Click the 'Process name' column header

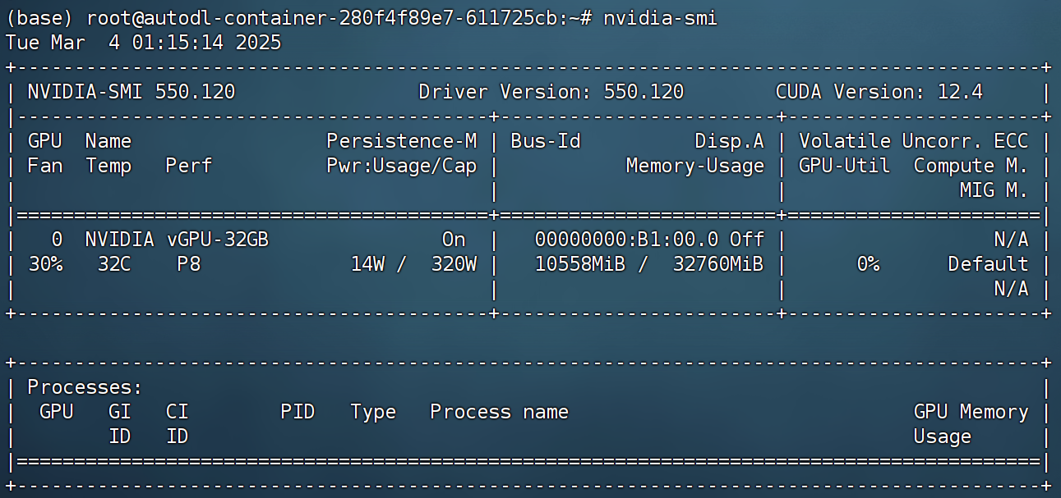pos(500,412)
